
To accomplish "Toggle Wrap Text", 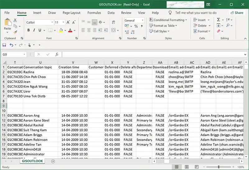I will pos(113,22).
